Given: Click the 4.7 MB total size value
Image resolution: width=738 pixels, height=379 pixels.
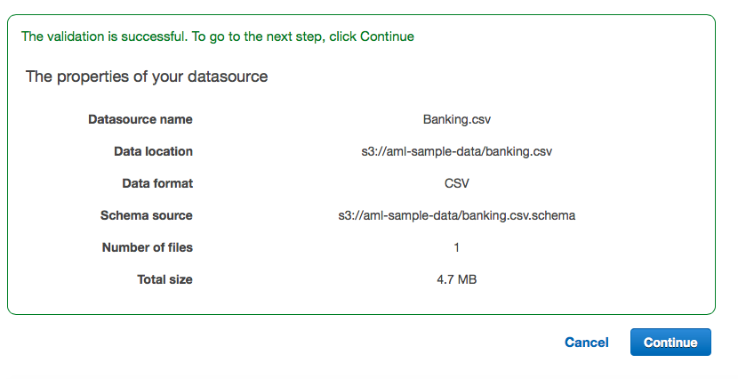Looking at the screenshot, I should [x=456, y=279].
